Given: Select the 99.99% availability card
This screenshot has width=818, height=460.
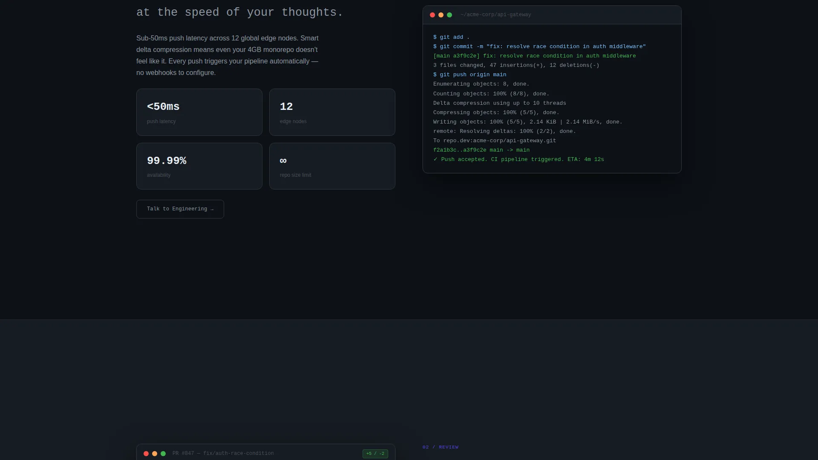Looking at the screenshot, I should point(199,166).
